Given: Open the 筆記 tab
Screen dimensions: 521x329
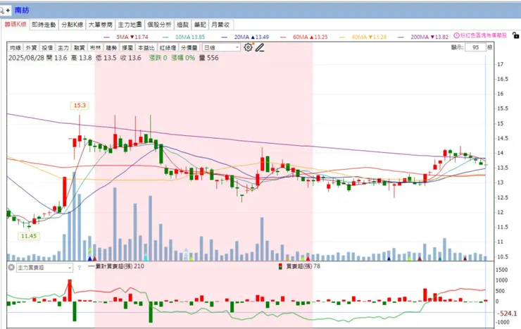Looking at the screenshot, I should pos(200,25).
